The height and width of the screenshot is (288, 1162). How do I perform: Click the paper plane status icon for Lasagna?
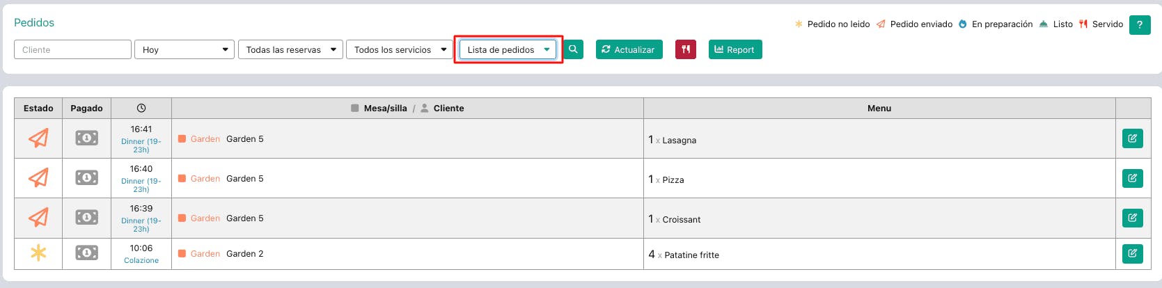click(38, 138)
